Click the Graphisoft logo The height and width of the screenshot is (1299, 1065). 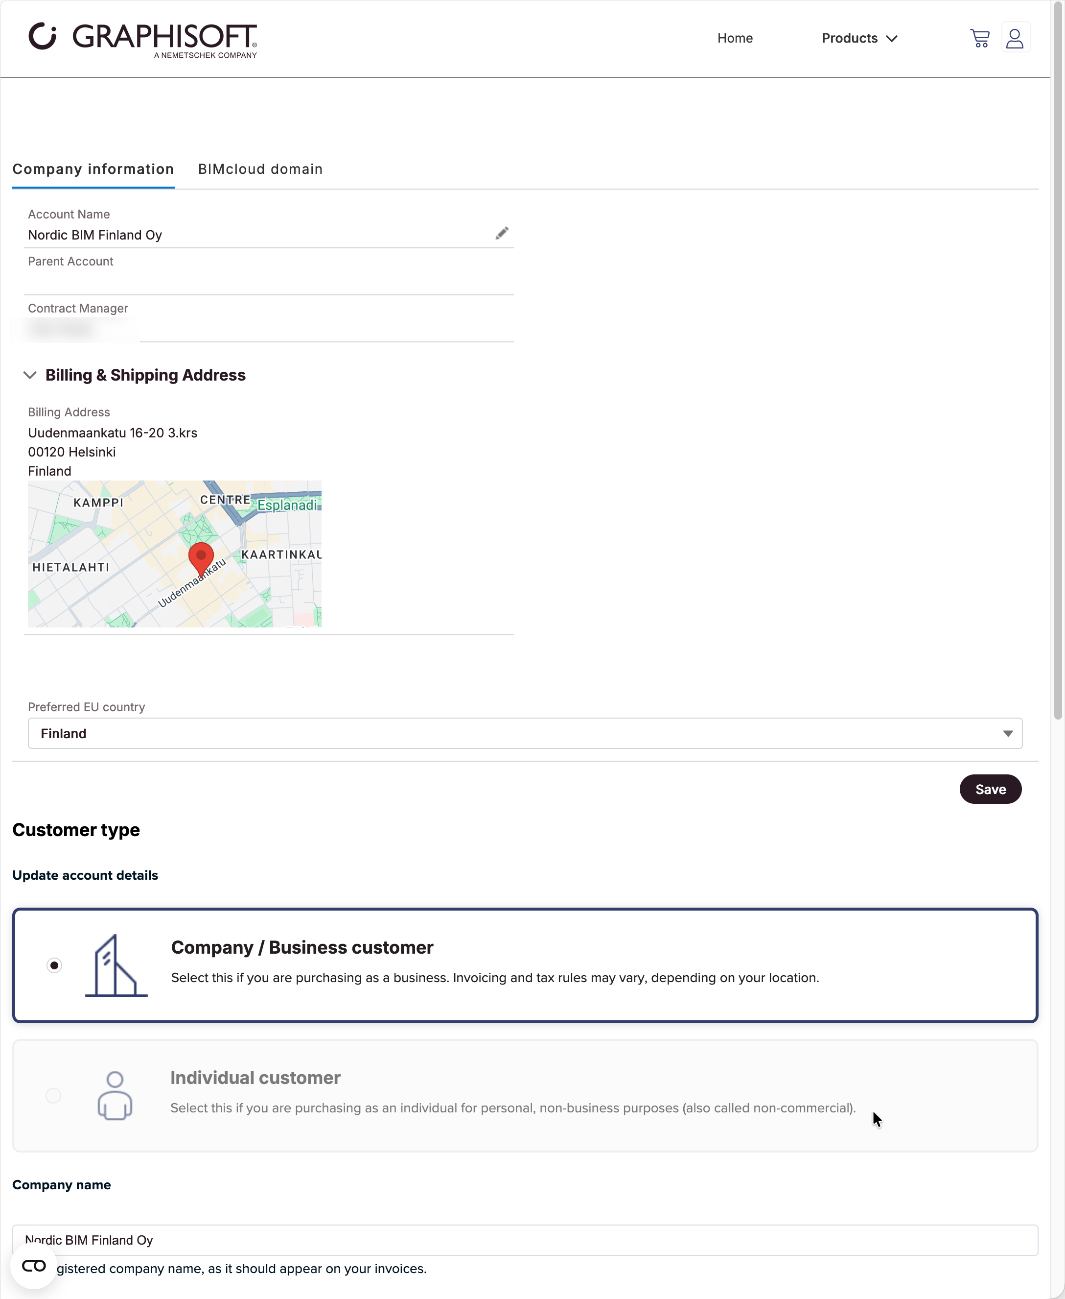click(x=143, y=41)
